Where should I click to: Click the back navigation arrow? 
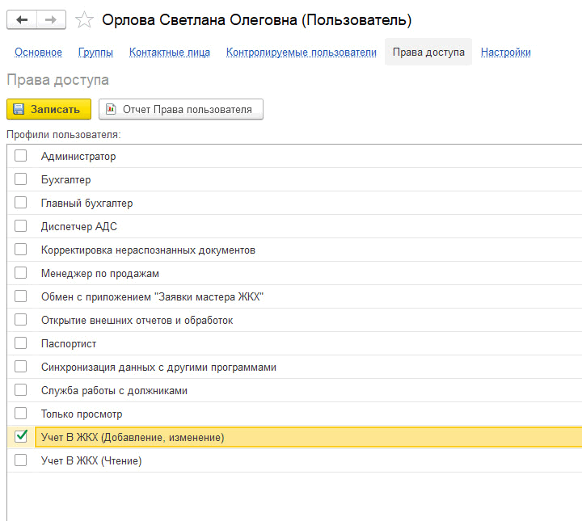tap(22, 19)
